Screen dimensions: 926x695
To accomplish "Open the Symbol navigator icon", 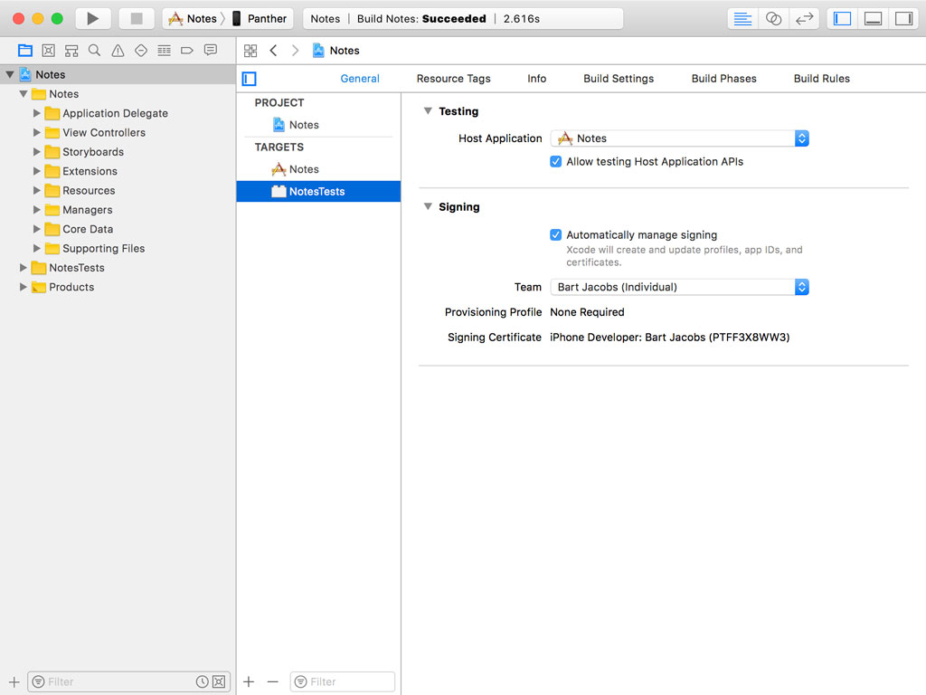I will [x=71, y=51].
